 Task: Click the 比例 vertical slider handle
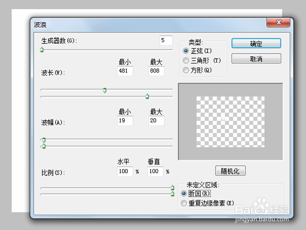(173, 194)
